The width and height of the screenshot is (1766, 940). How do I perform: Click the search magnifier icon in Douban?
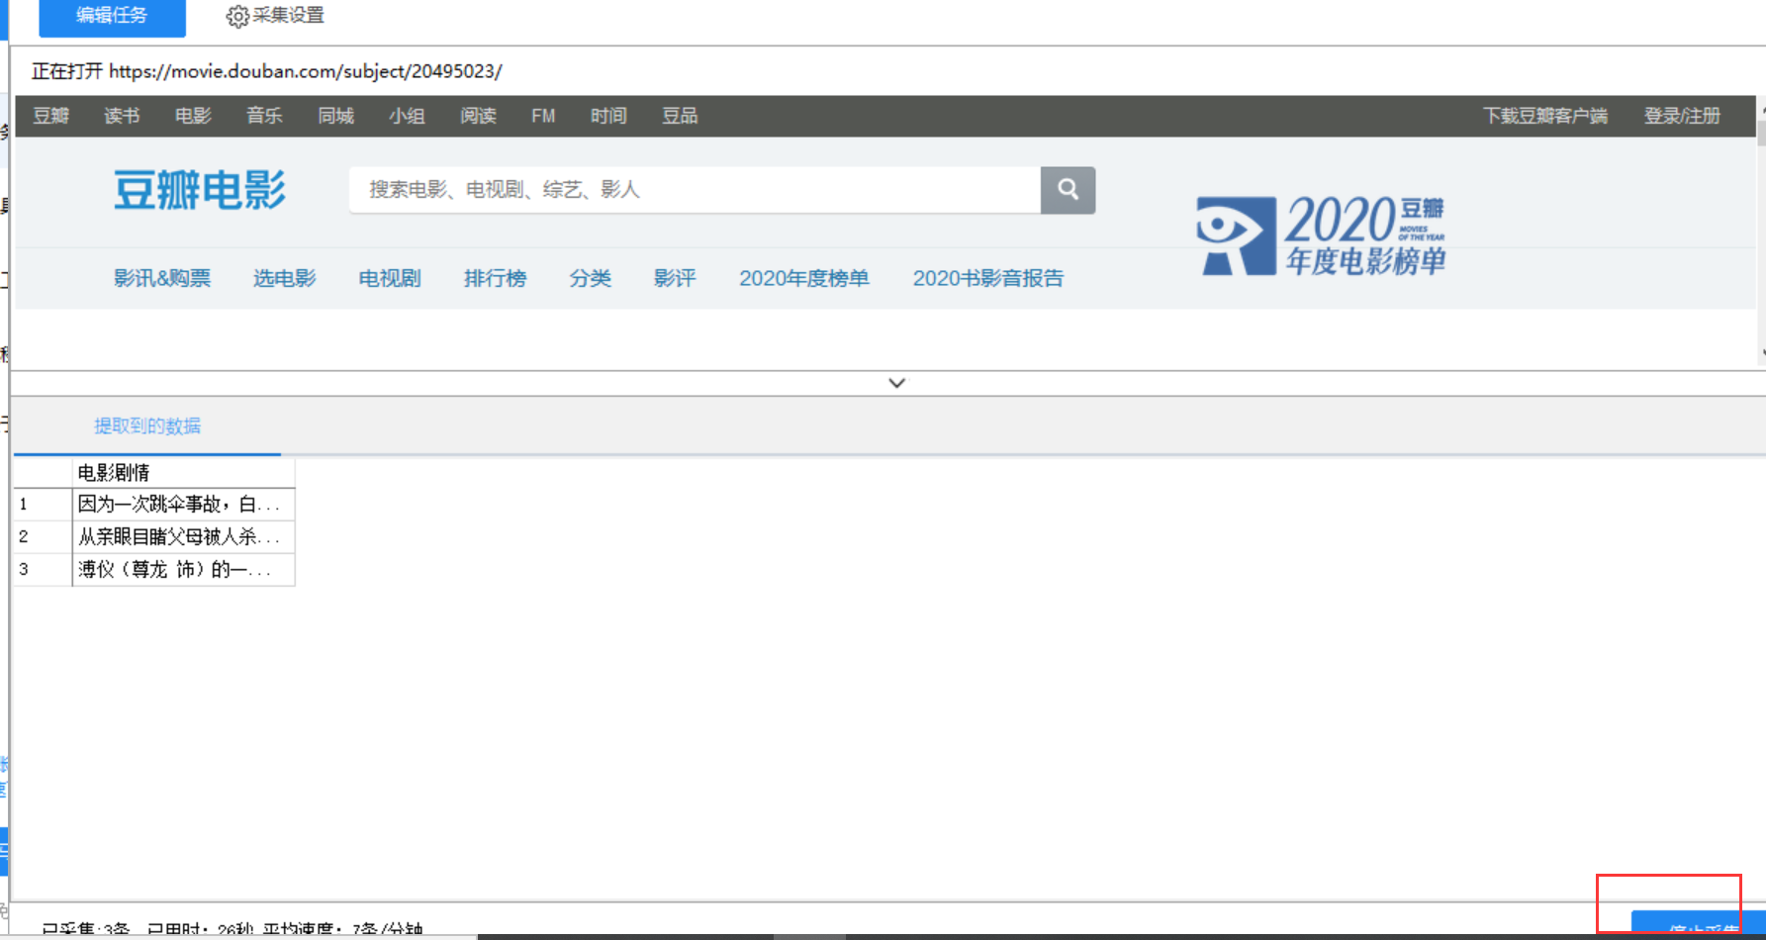click(x=1068, y=190)
